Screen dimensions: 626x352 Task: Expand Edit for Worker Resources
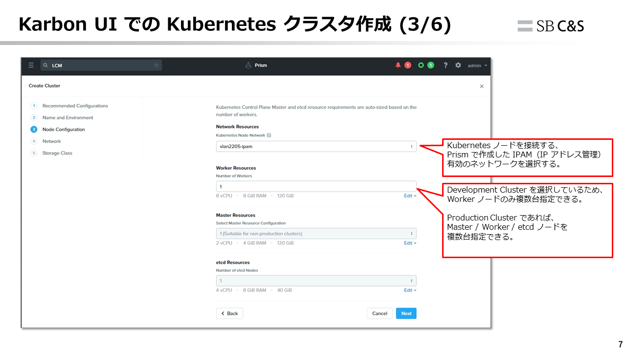coord(410,196)
